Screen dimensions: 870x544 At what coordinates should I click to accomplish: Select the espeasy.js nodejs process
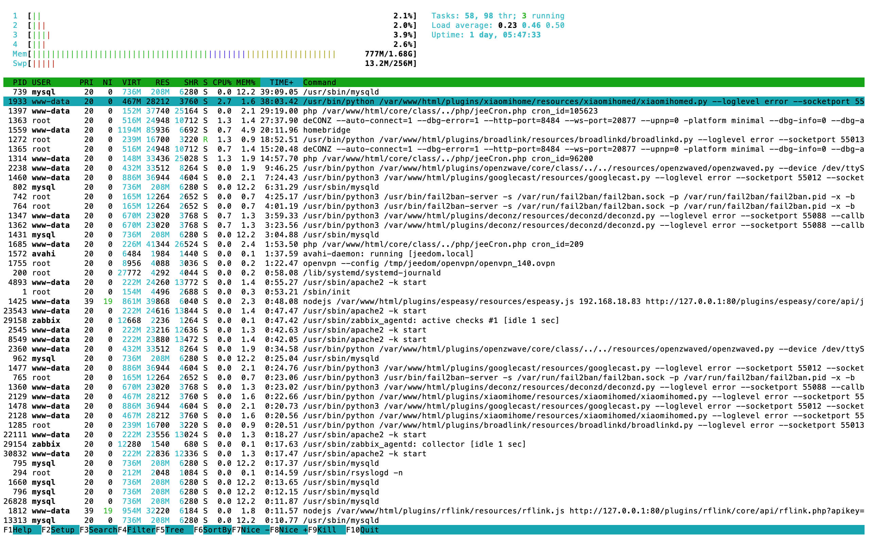tap(434, 302)
